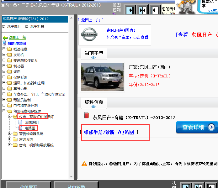The height and width of the screenshot is (188, 218).
Task: Expand the 通风、加热器和空调 node
Action: (4, 83)
